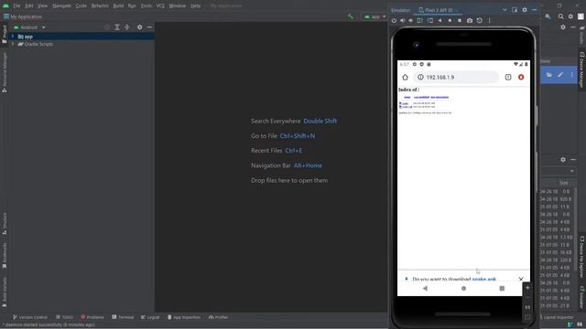The image size is (586, 329).
Task: Tap the 192.168.1.9 address bar
Action: [456, 77]
